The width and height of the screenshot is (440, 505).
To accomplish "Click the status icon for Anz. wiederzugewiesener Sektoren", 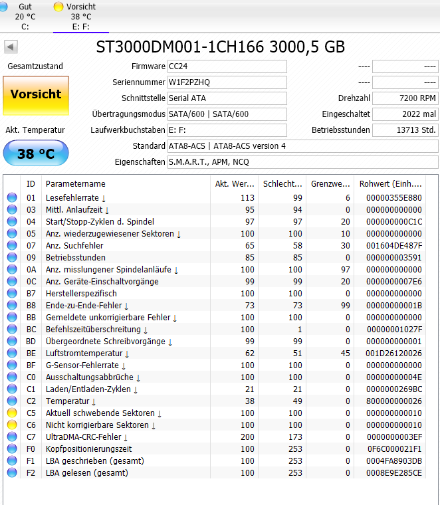I will [x=12, y=233].
